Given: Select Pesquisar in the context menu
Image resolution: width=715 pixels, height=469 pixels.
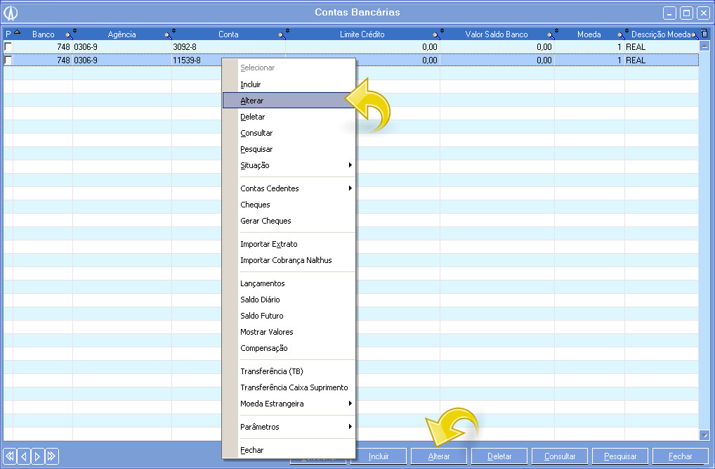Looking at the screenshot, I should pyautogui.click(x=289, y=149).
